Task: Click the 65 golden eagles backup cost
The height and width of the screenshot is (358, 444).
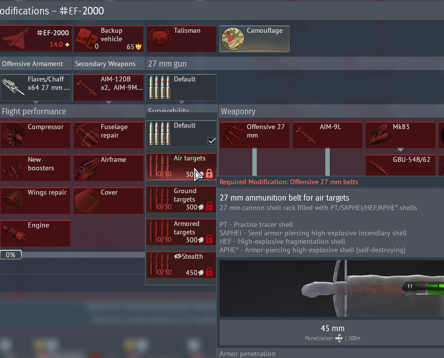Action: [134, 47]
